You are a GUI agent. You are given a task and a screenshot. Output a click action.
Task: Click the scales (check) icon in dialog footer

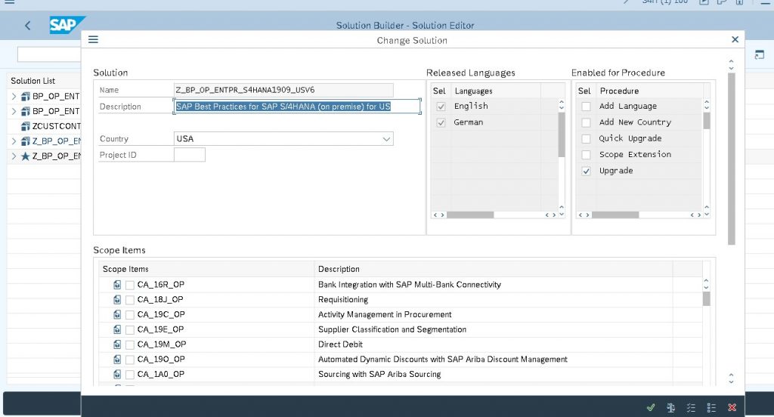671,407
